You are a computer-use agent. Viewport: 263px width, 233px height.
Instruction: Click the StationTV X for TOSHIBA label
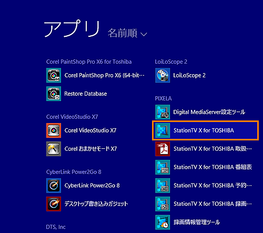tap(204, 130)
